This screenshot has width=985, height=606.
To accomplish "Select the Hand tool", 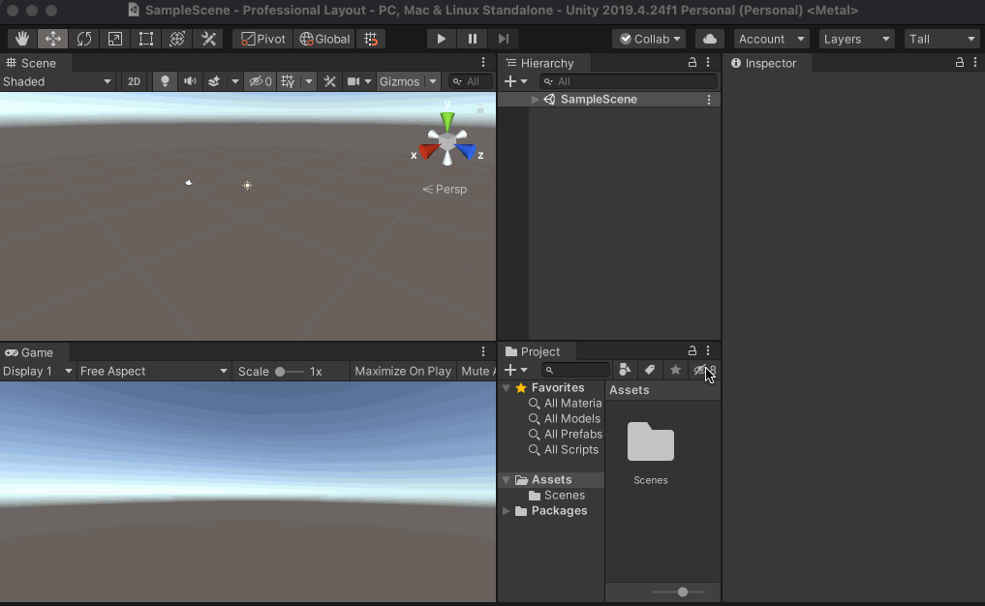I will [22, 39].
